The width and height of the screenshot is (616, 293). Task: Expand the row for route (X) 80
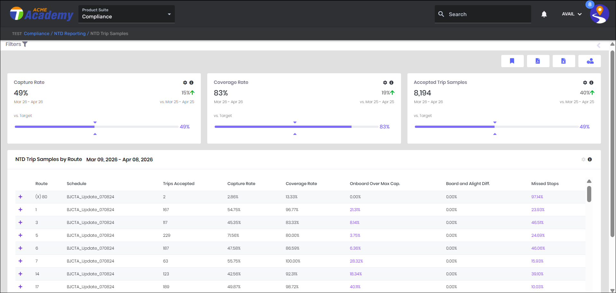click(x=20, y=197)
